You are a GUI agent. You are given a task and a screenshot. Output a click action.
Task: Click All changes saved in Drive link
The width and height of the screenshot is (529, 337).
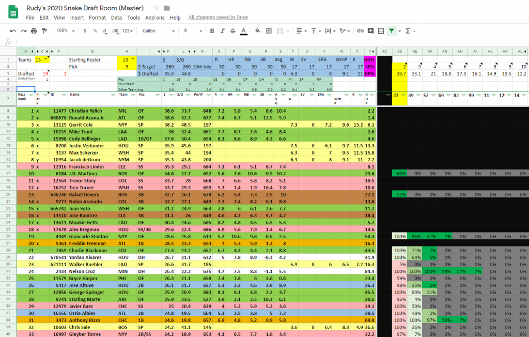click(x=218, y=18)
